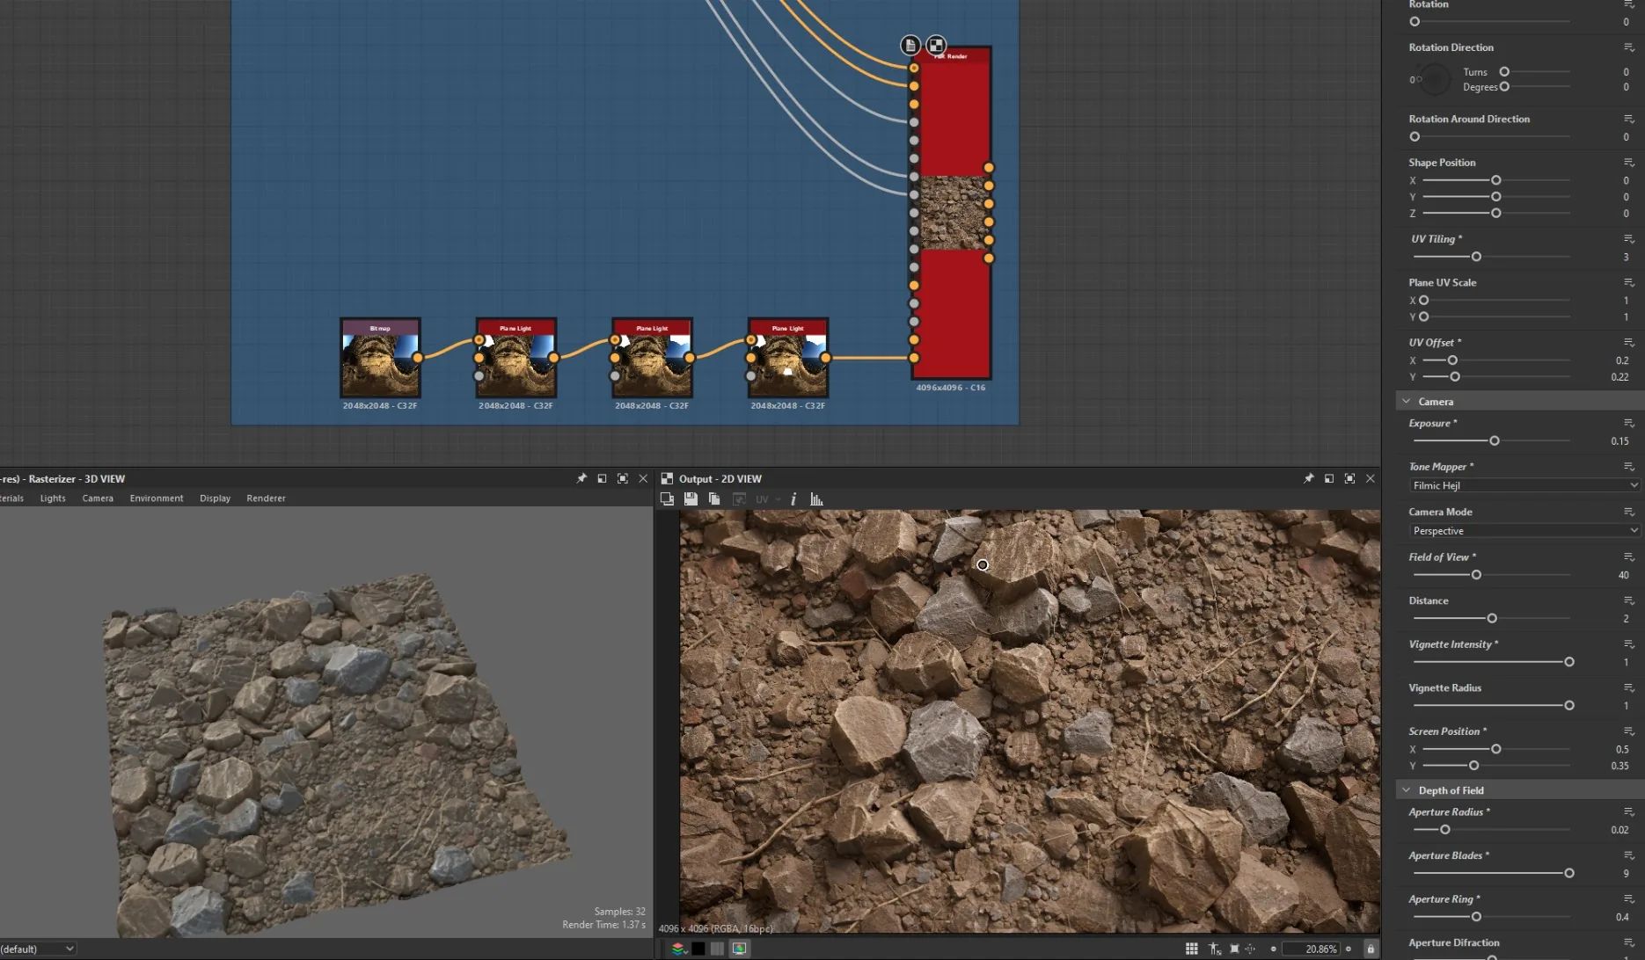Screen dimensions: 1645x960
Task: Select the rightmost Plane Light node thumbnail
Action: (787, 366)
